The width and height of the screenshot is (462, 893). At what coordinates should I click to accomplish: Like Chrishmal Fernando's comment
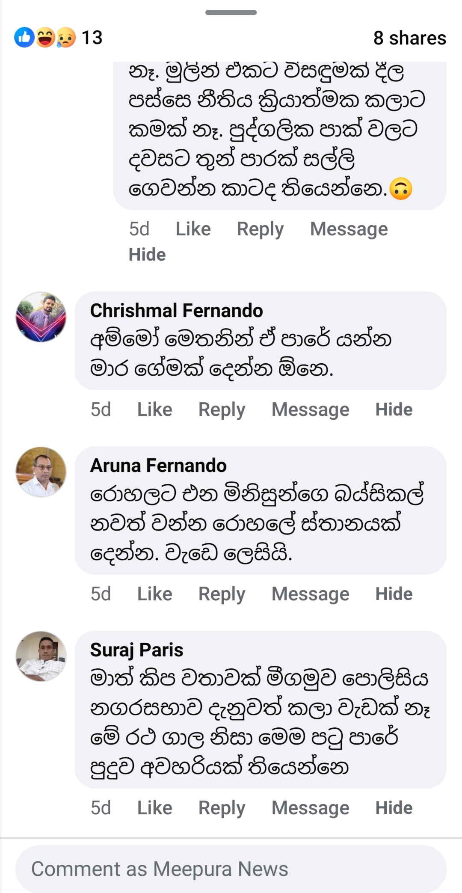click(x=154, y=409)
